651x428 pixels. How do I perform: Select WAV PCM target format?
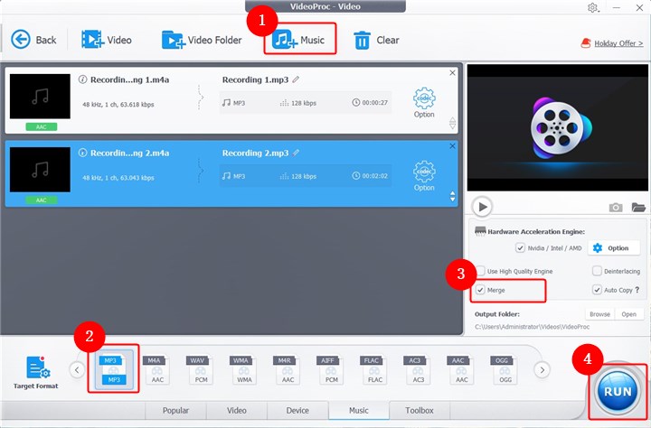click(x=200, y=369)
